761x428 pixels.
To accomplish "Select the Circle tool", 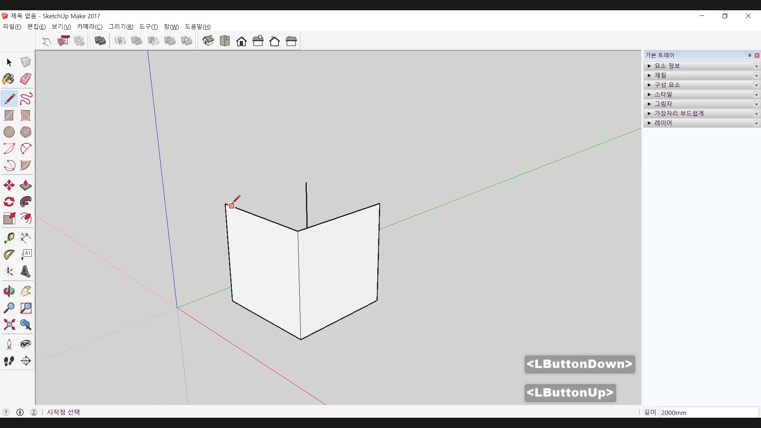I will [9, 132].
